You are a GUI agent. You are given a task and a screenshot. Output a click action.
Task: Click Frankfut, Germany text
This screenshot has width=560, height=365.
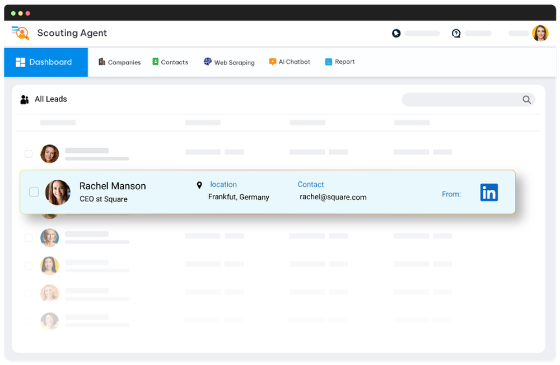239,197
